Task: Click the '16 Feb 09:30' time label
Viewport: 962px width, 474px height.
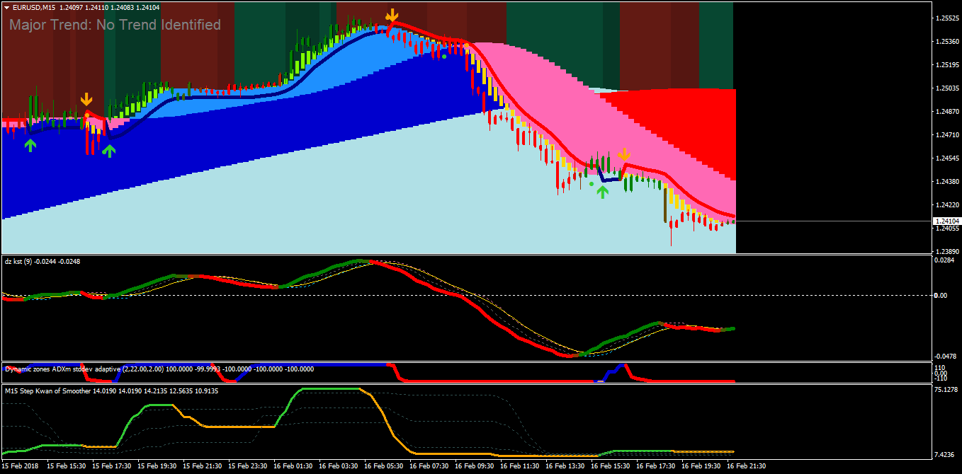Action: pyautogui.click(x=475, y=467)
